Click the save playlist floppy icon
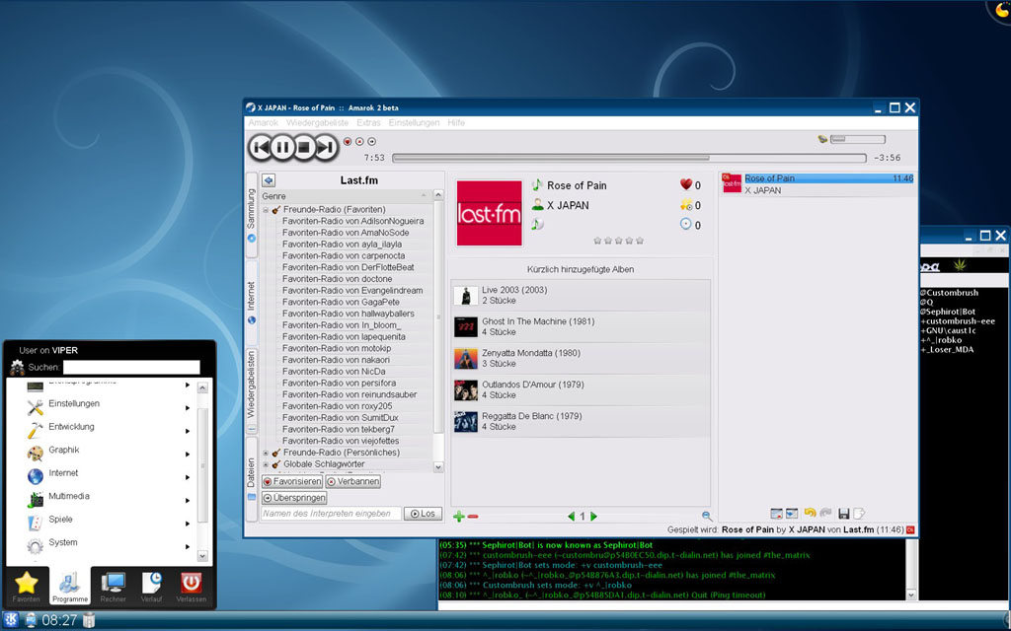This screenshot has height=631, width=1011. pyautogui.click(x=843, y=514)
